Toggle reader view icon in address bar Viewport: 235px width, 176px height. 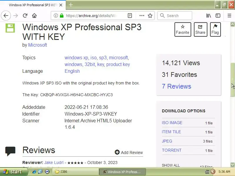pyautogui.click(x=130, y=16)
